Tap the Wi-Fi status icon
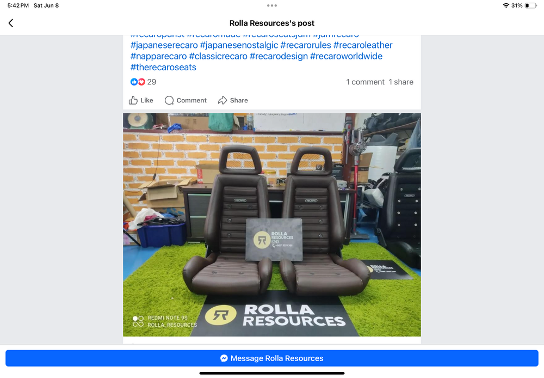 pos(506,5)
